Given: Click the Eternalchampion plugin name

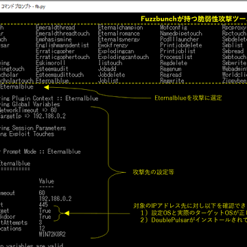Looking at the screenshot, I should (120, 27).
